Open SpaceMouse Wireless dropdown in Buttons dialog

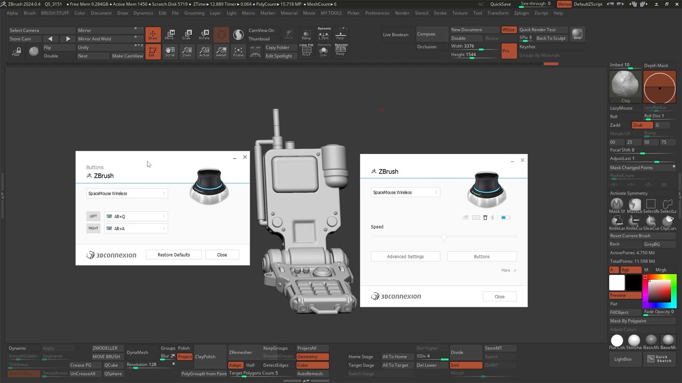point(127,193)
